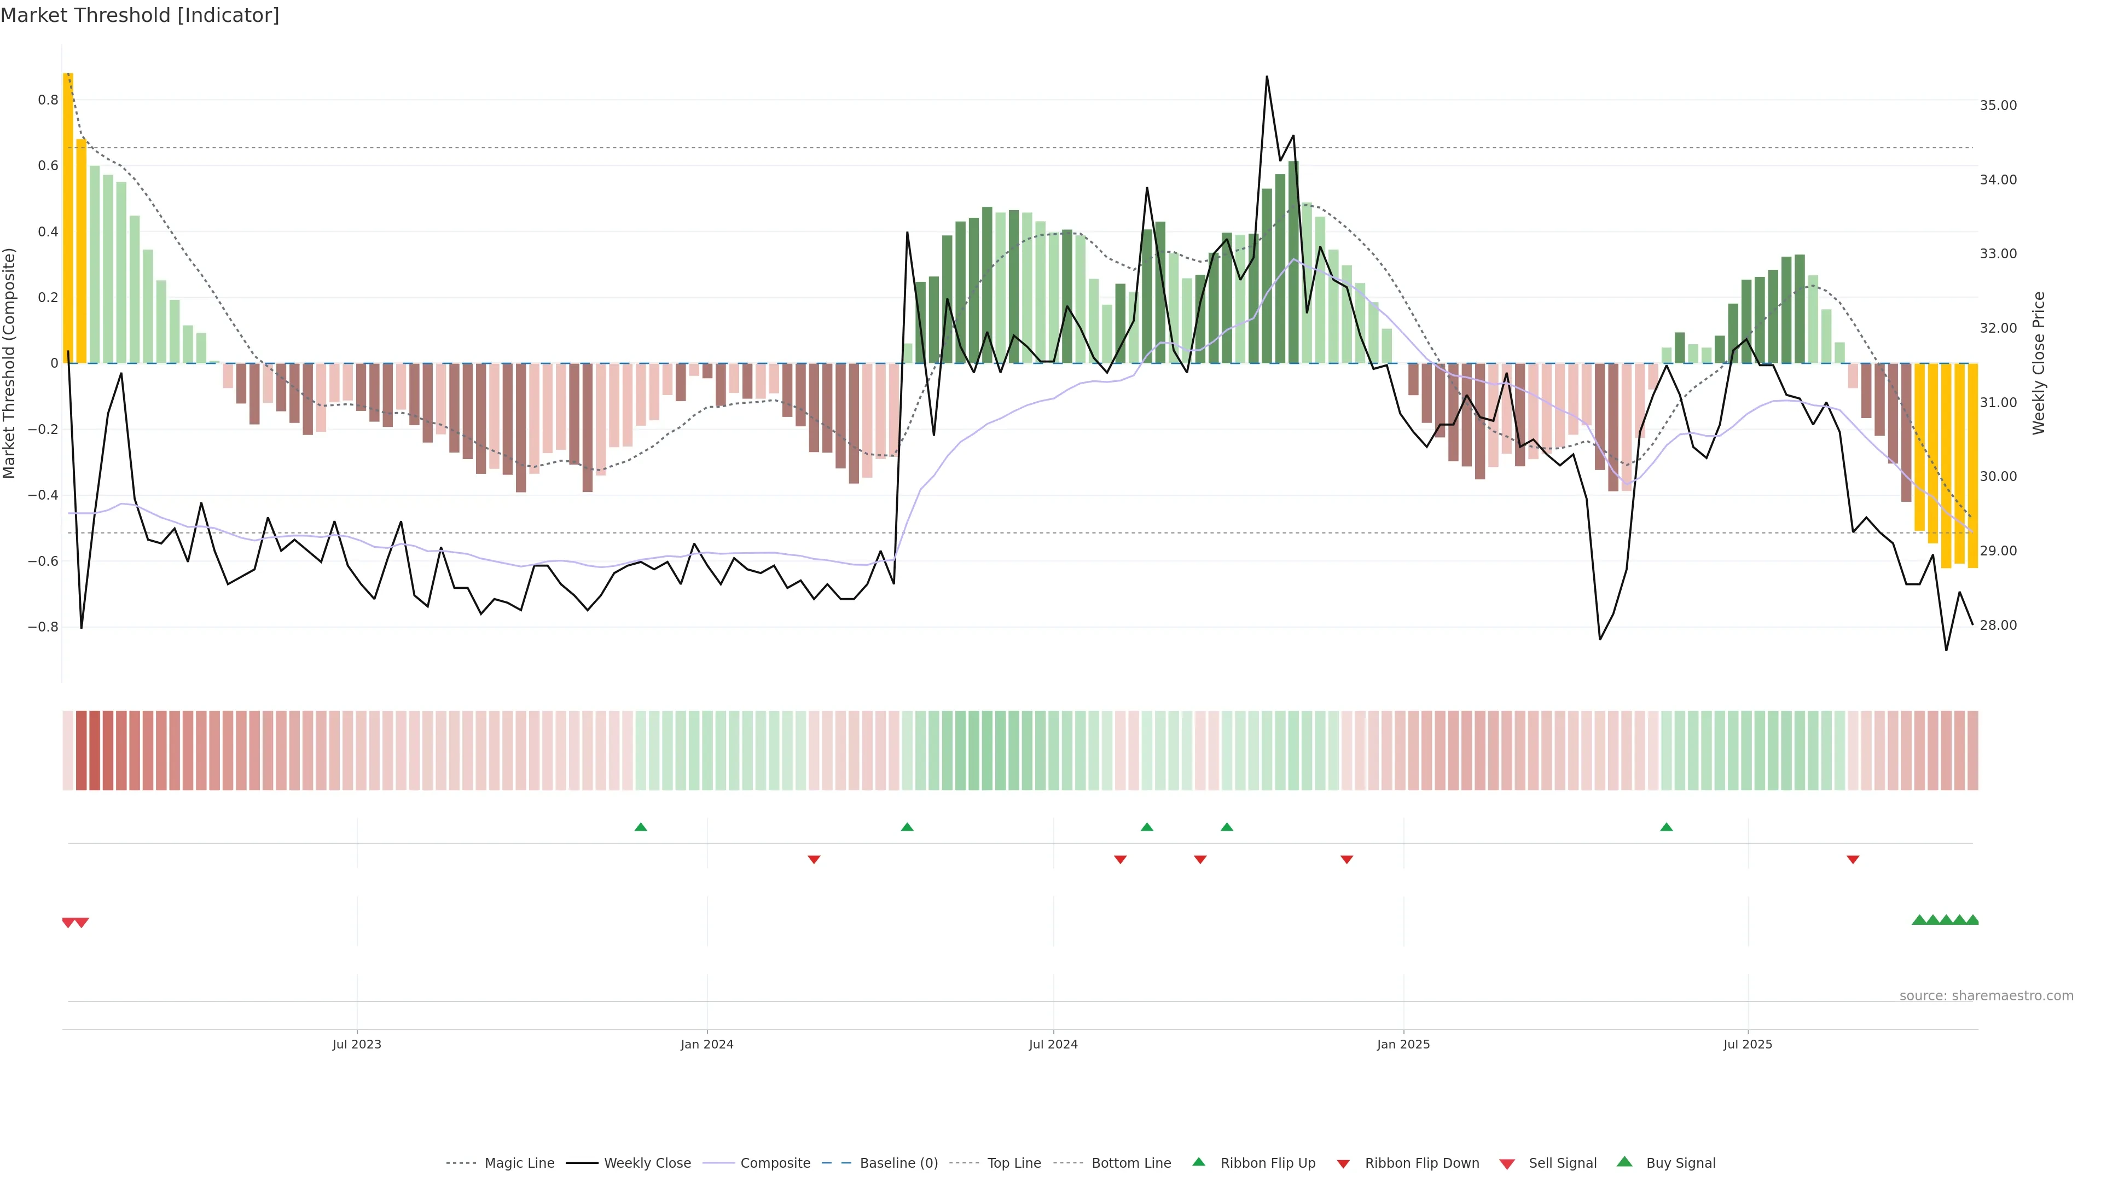This screenshot has height=1182, width=2101.
Task: Hide the Composite line via the legend
Action: [x=775, y=1163]
